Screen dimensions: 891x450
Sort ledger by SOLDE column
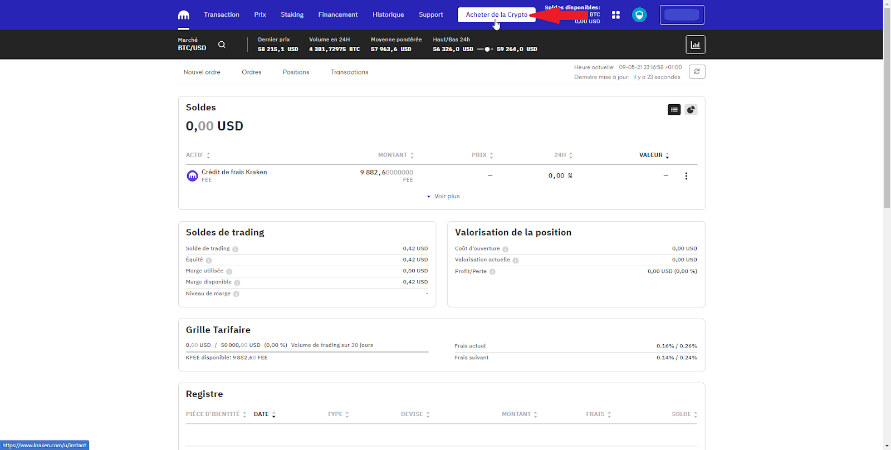pyautogui.click(x=684, y=414)
